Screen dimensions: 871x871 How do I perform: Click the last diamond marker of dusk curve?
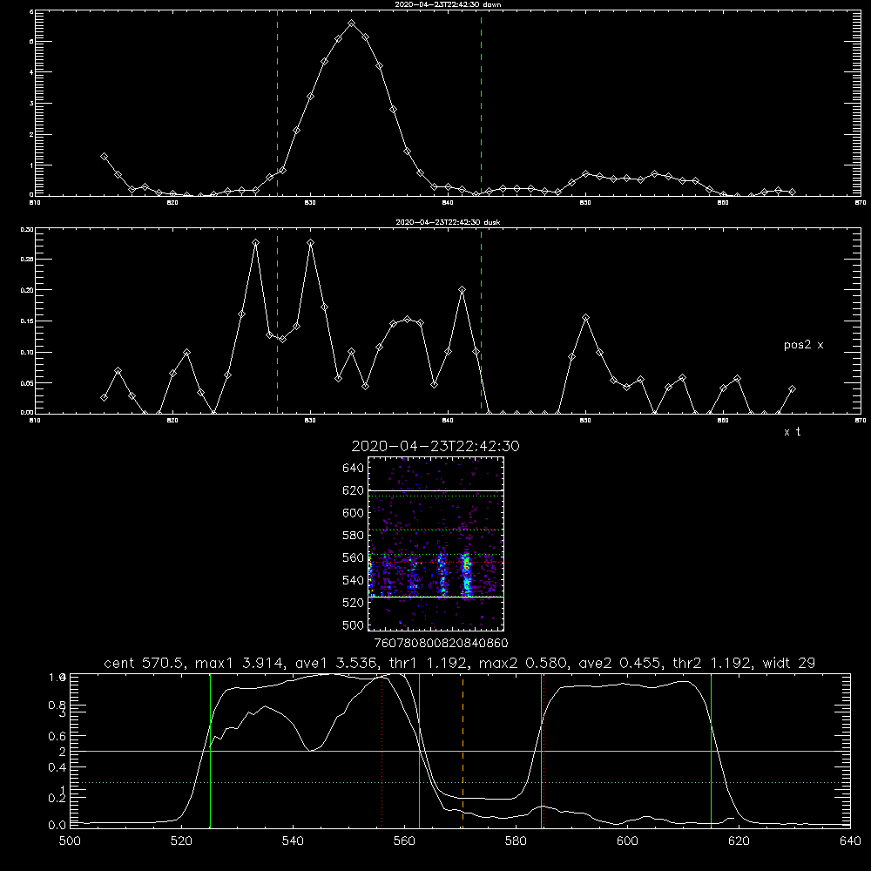pos(792,389)
